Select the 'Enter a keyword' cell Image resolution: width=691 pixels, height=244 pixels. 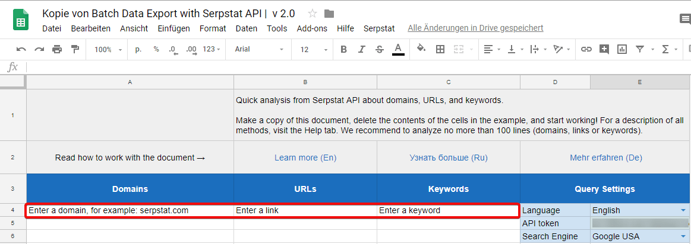coord(448,211)
